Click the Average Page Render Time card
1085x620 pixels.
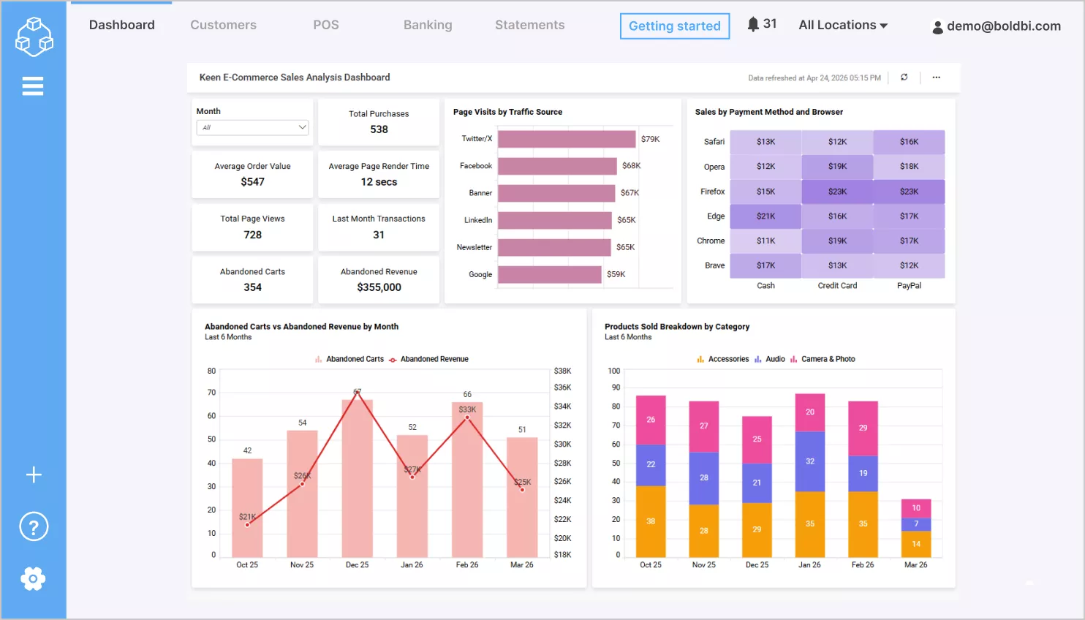pos(379,175)
